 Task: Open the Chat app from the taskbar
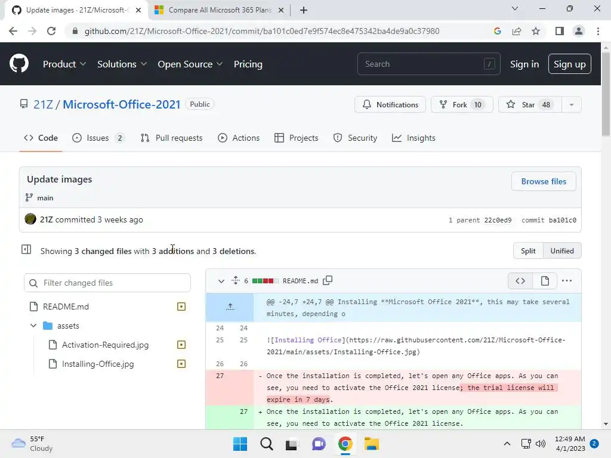tap(319, 444)
